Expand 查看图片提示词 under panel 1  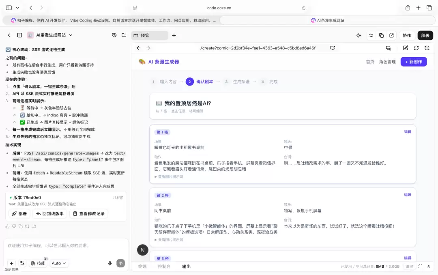coord(169,176)
